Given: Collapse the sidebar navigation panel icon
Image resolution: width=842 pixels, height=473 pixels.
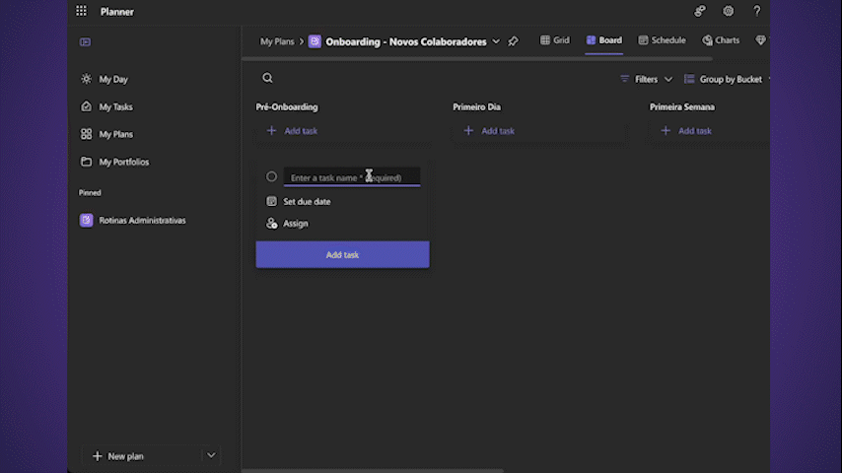Looking at the screenshot, I should pos(86,42).
